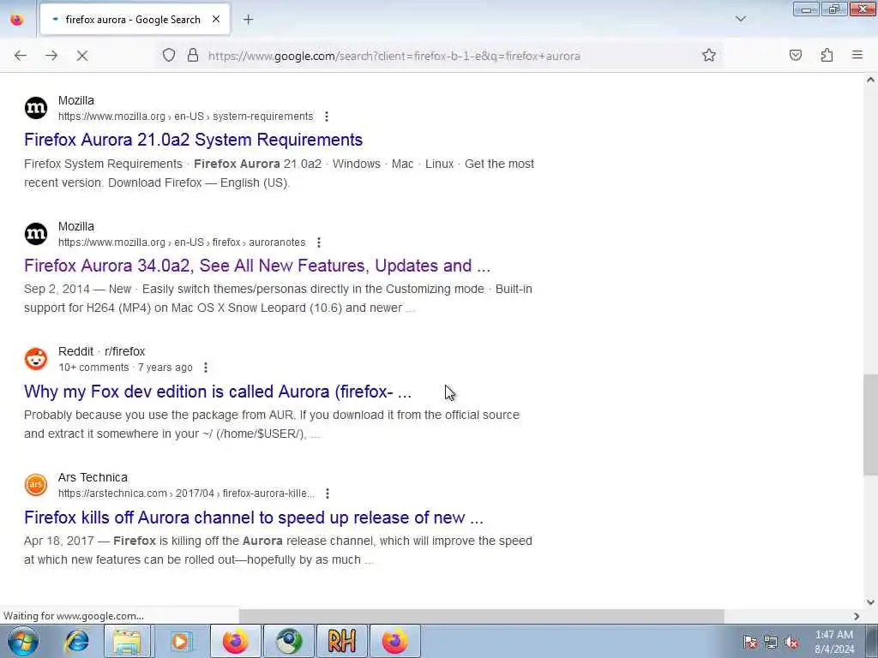Screen dimensions: 878x658
Task: Click the Ars Technica favicon
Action: [x=36, y=485]
